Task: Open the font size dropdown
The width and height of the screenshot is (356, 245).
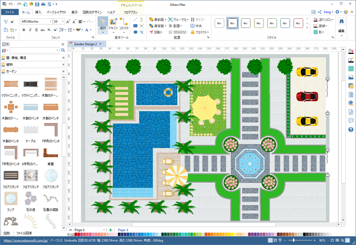Action: (x=63, y=22)
